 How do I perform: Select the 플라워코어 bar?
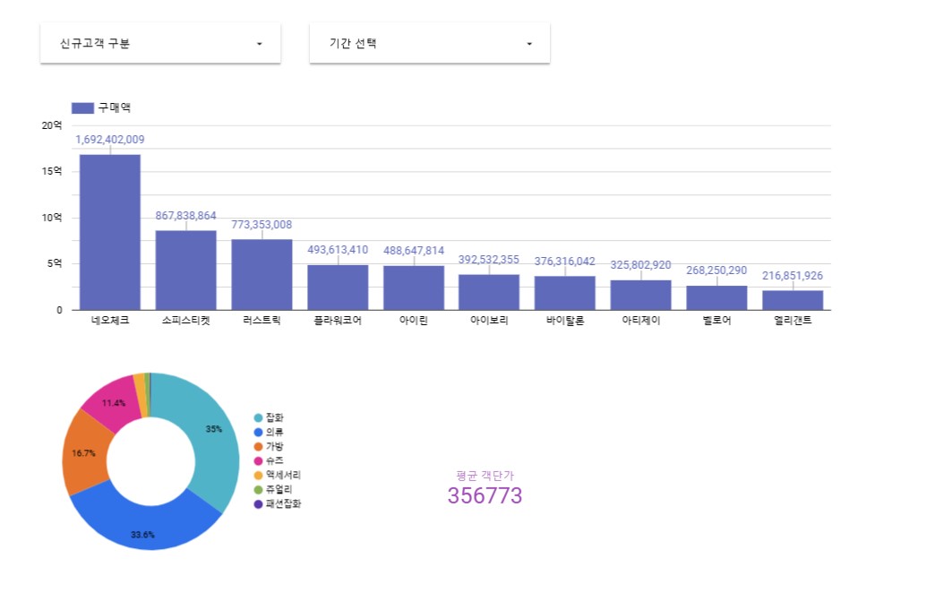[x=338, y=288]
